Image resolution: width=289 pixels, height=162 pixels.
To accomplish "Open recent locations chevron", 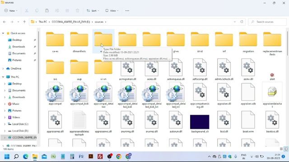I will pos(18,22).
